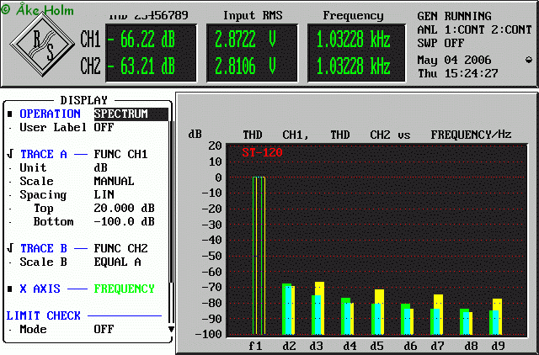
Task: Click the f1 fundamental bar in the graph
Action: (259, 256)
